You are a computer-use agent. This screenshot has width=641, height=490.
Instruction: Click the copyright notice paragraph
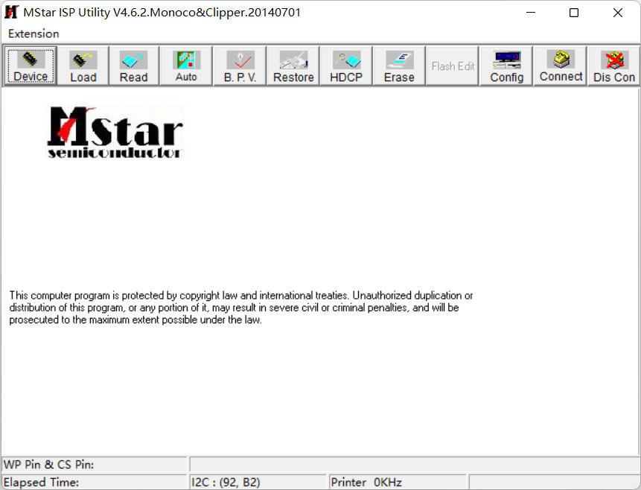241,308
